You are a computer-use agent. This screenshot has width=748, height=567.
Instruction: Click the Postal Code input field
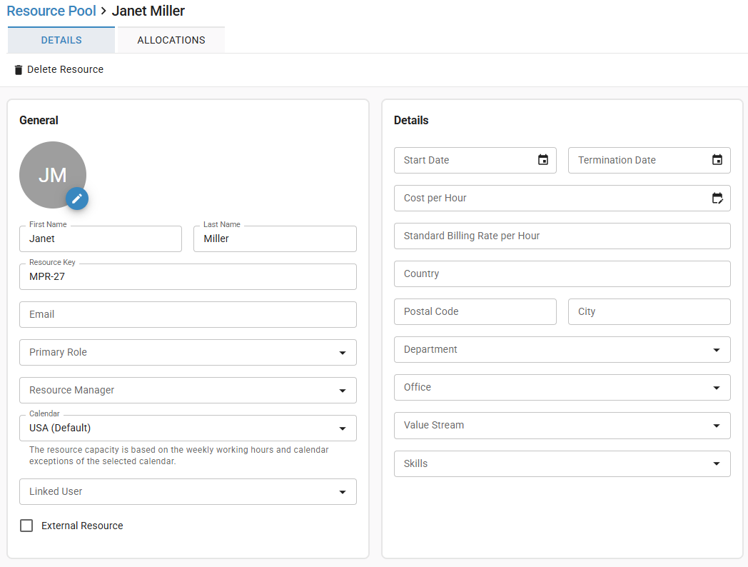click(475, 311)
